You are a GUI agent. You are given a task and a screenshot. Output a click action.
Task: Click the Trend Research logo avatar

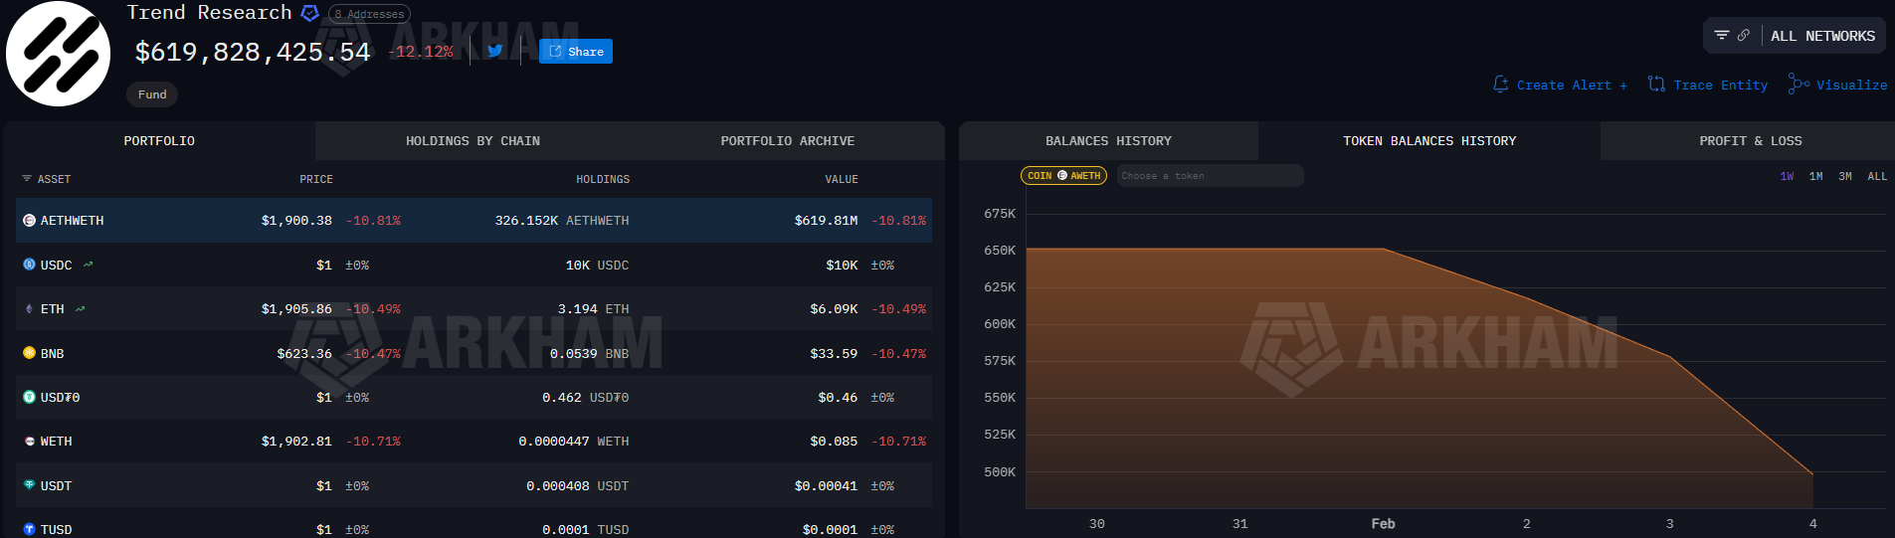click(x=59, y=54)
